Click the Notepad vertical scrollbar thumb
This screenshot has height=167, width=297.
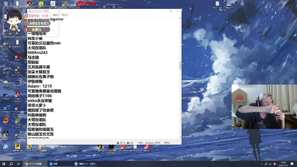180,66
